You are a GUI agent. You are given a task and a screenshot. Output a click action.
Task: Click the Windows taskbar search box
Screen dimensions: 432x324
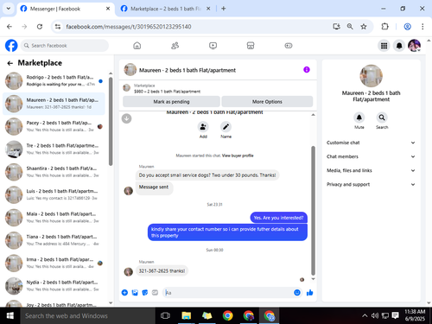88,315
